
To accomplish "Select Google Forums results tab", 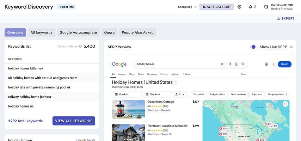I will [x=164, y=74].
